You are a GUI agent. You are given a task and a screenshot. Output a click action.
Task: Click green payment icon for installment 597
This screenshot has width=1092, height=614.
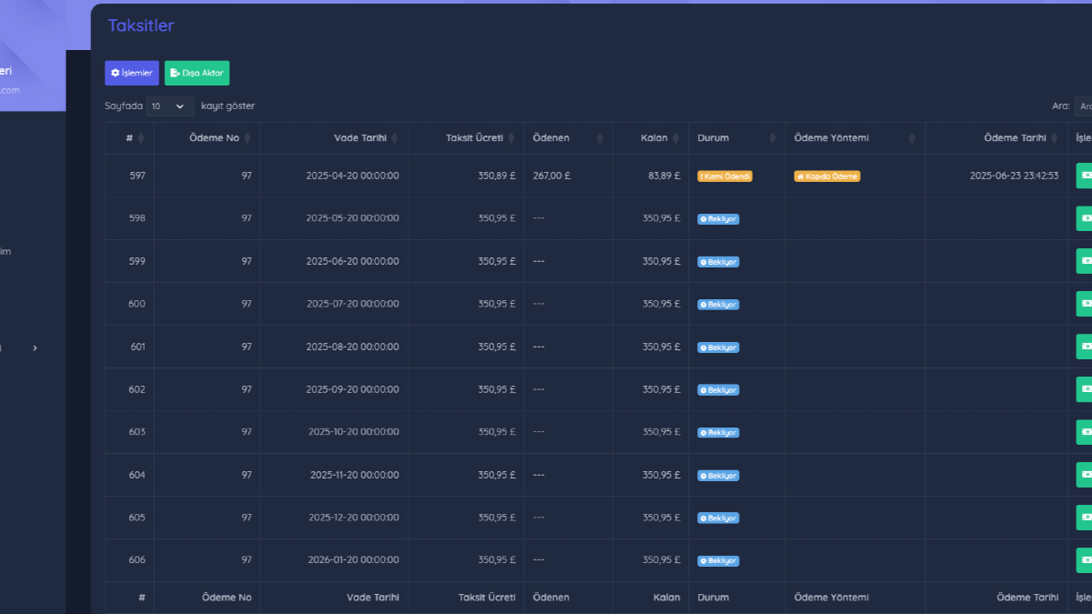(x=1084, y=176)
